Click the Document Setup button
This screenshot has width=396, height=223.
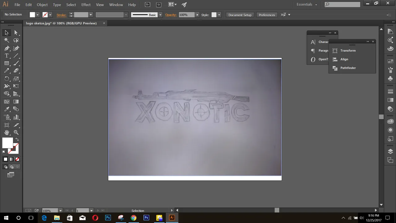point(240,15)
